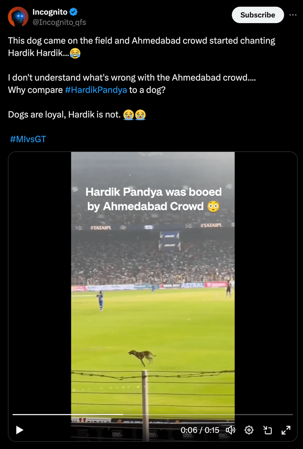Play the video with the play button
The height and width of the screenshot is (449, 303).
(x=20, y=430)
